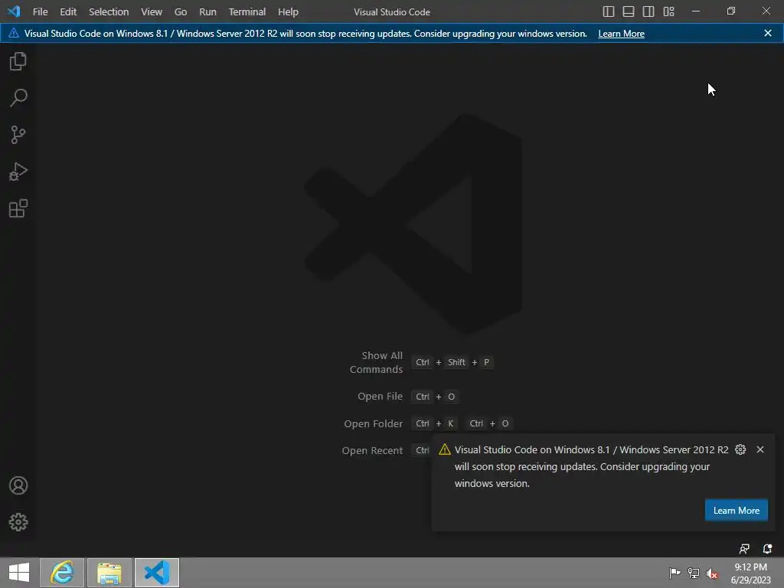Image resolution: width=784 pixels, height=588 pixels.
Task: Open the Run menu
Action: [x=207, y=11]
